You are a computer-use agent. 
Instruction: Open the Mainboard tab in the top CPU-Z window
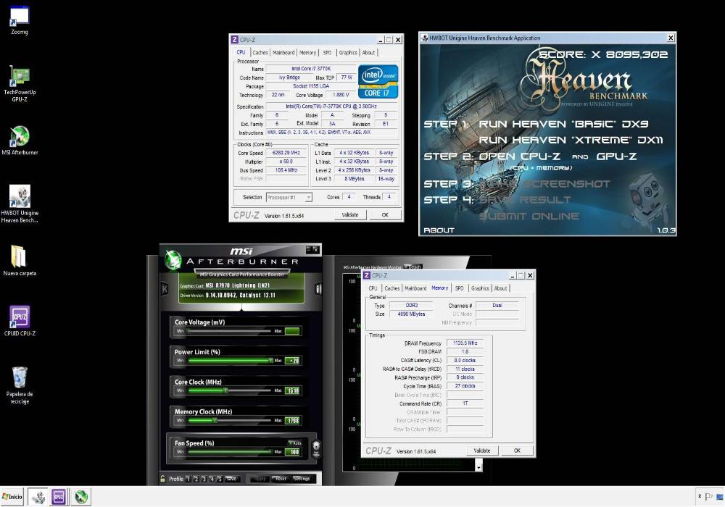[283, 53]
